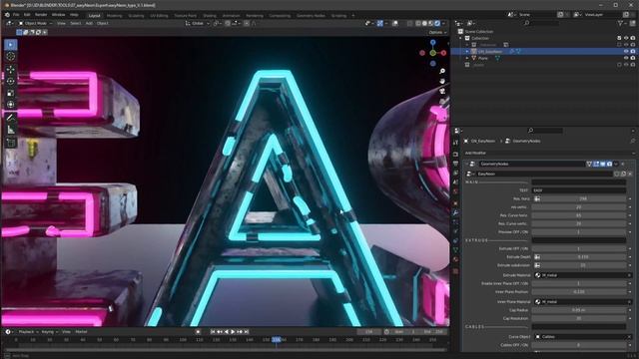The height and width of the screenshot is (359, 639).
Task: Click the Cap Radius value slider
Action: tap(579, 310)
